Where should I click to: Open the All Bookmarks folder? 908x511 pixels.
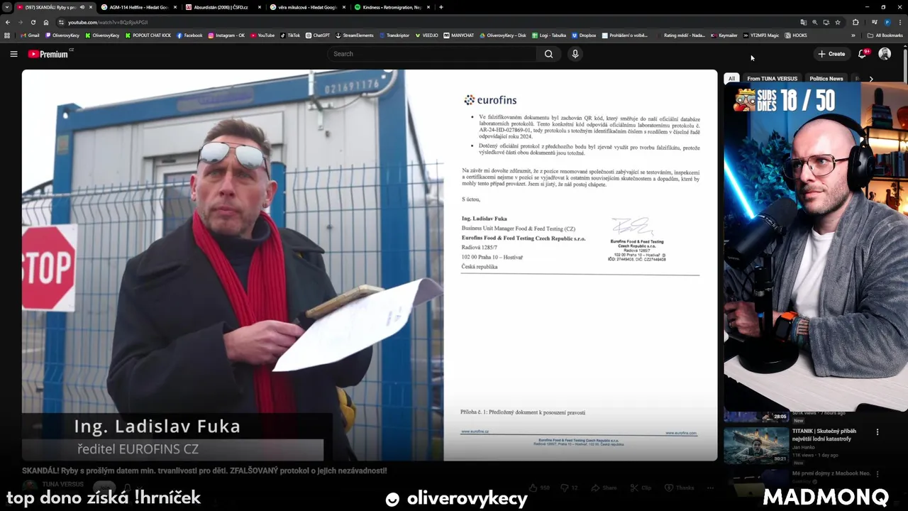885,35
